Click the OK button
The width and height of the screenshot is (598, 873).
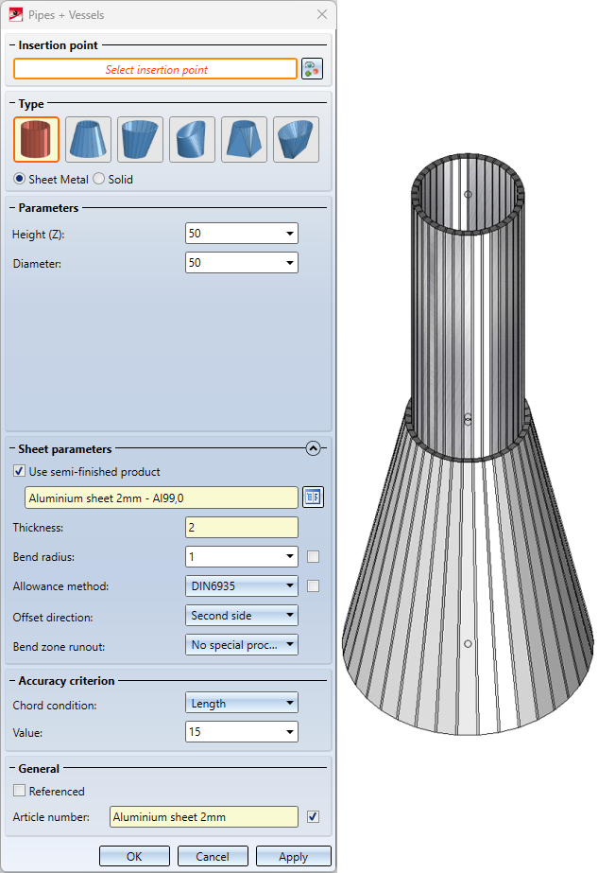coord(134,856)
